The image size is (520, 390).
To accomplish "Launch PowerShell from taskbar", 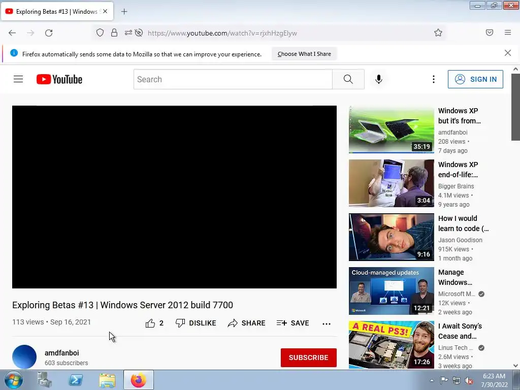I will point(76,380).
